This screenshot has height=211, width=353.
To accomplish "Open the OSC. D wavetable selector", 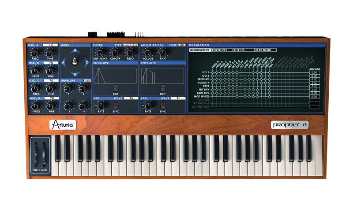I will coord(52,98).
